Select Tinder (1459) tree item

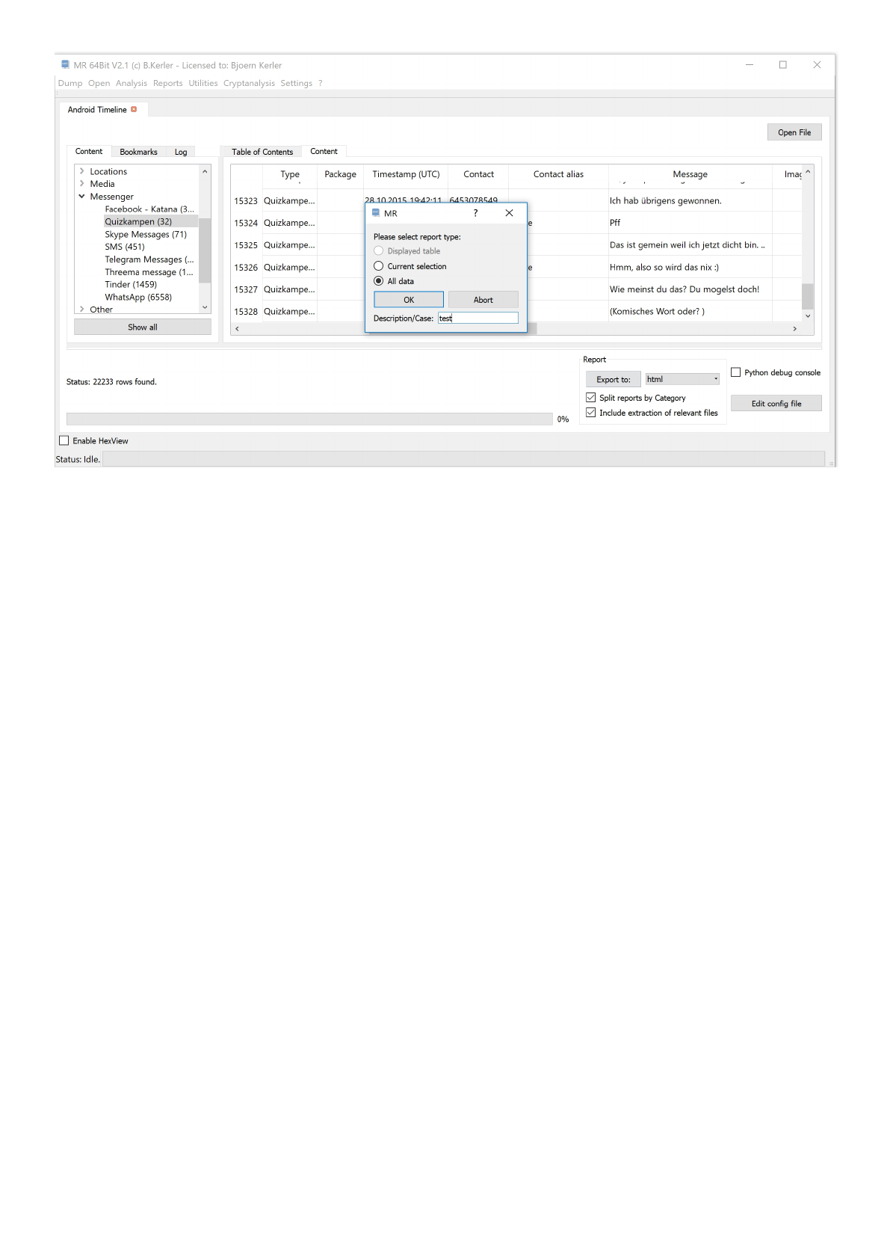coord(131,284)
